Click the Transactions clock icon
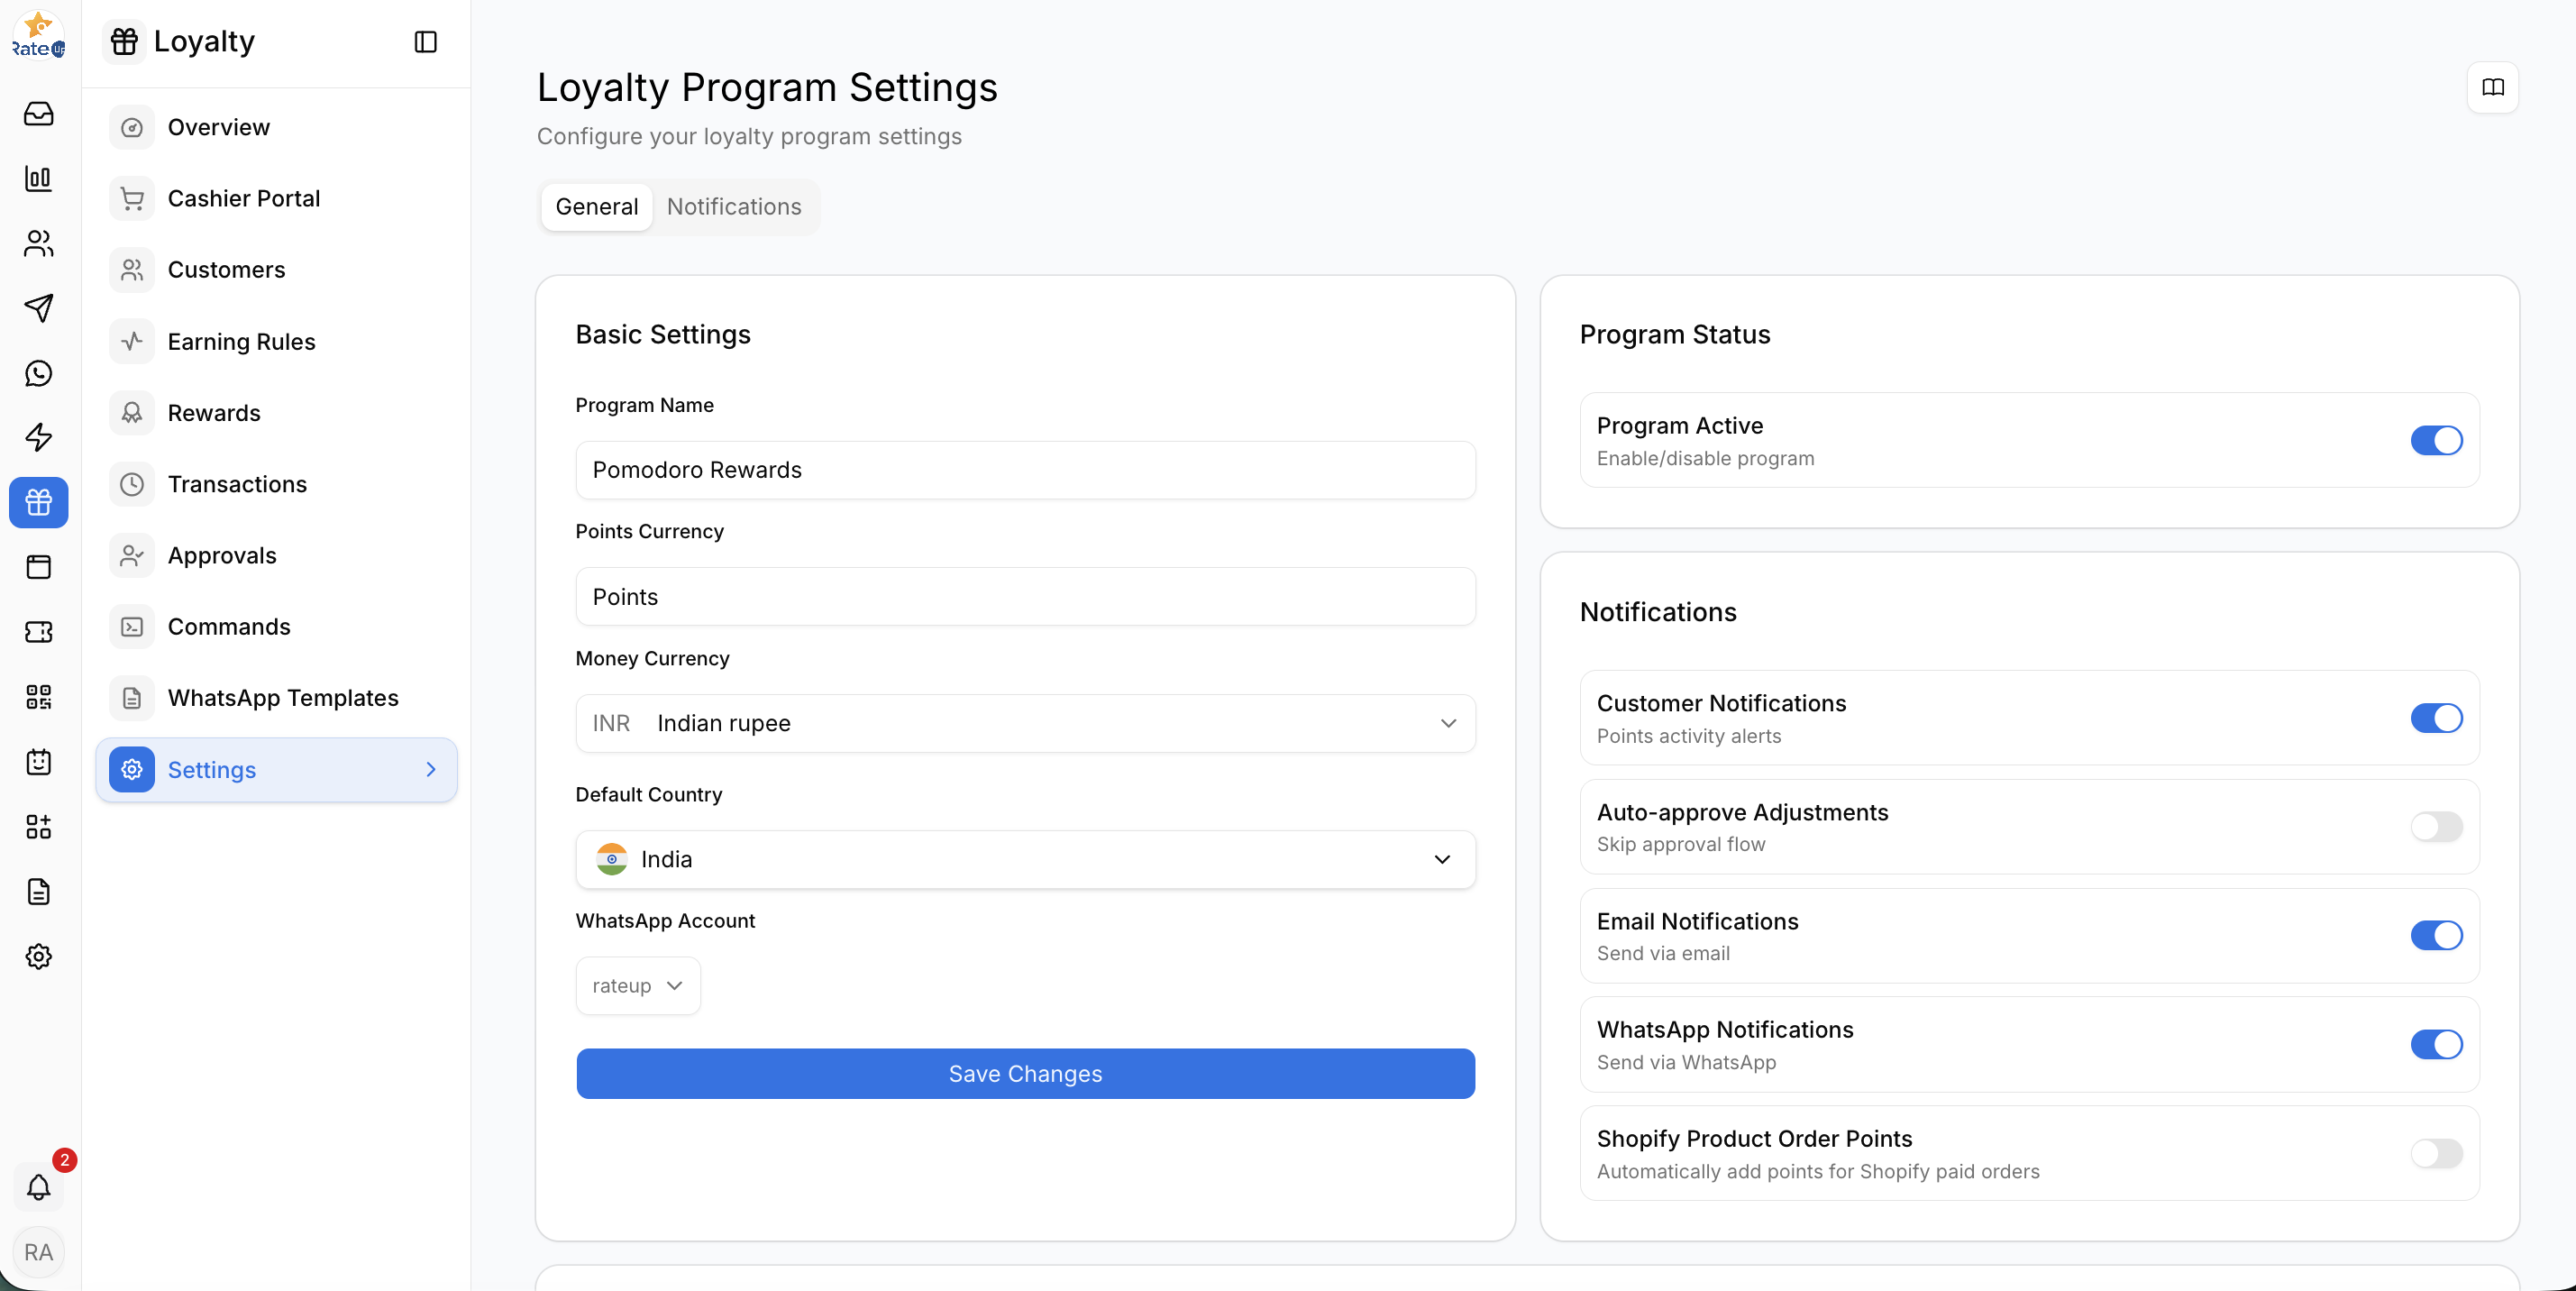2576x1291 pixels. coord(132,485)
